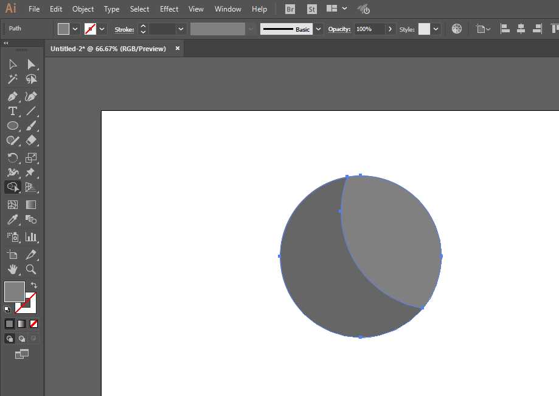Swap fill and stroke colors
Screen dimensions: 559x396
(x=34, y=285)
